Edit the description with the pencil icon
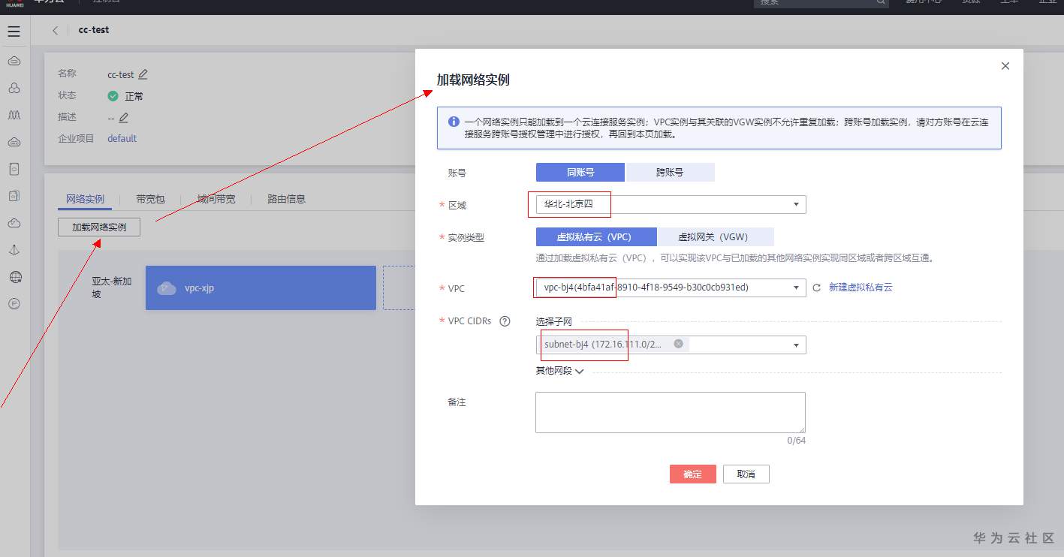 click(x=124, y=117)
